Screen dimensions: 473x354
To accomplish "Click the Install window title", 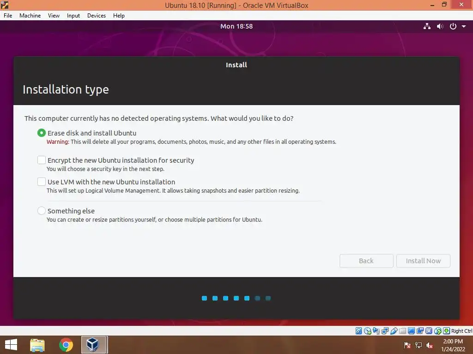I will coord(236,65).
